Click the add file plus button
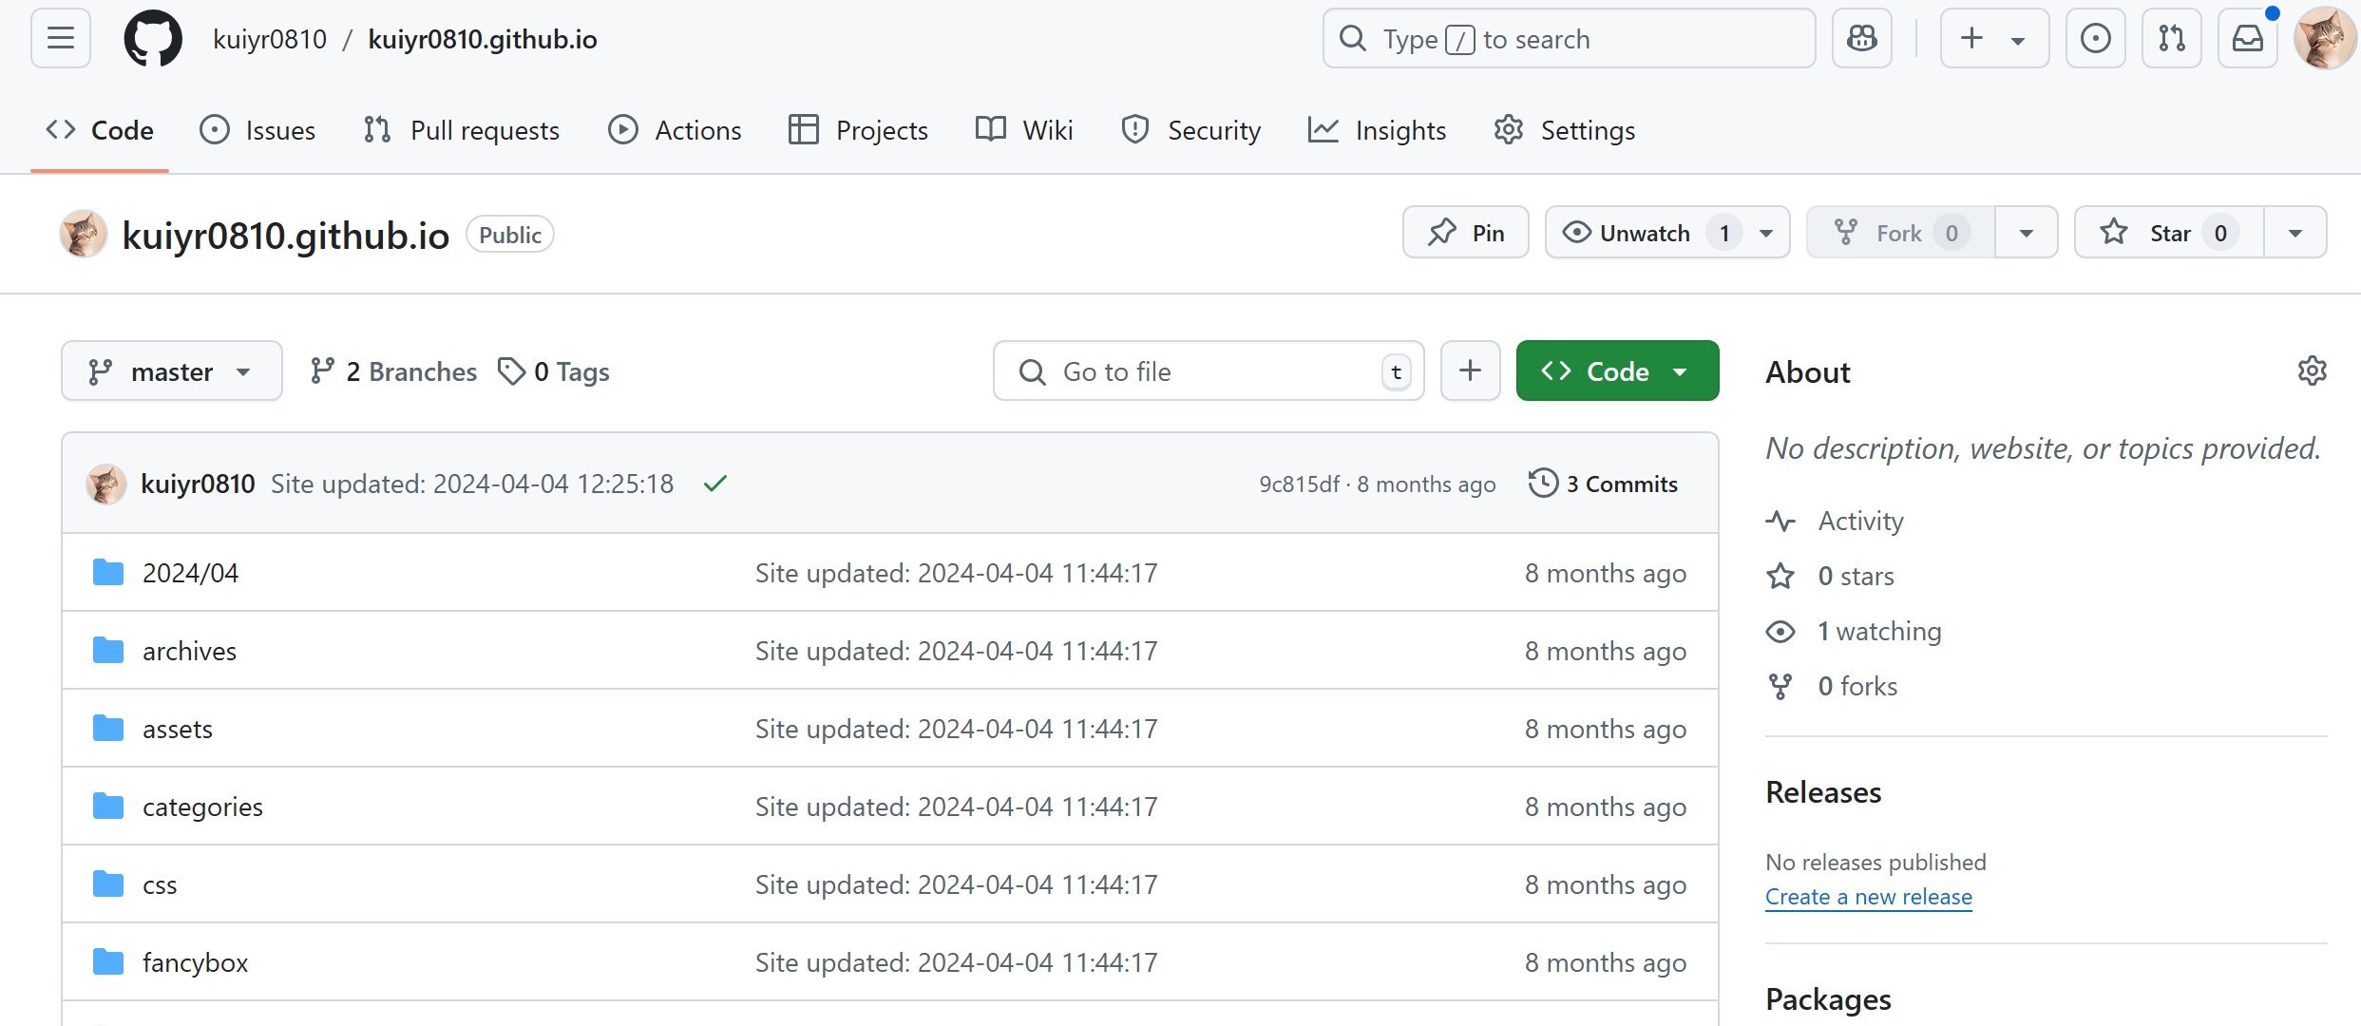Image resolution: width=2361 pixels, height=1026 pixels. click(1470, 370)
